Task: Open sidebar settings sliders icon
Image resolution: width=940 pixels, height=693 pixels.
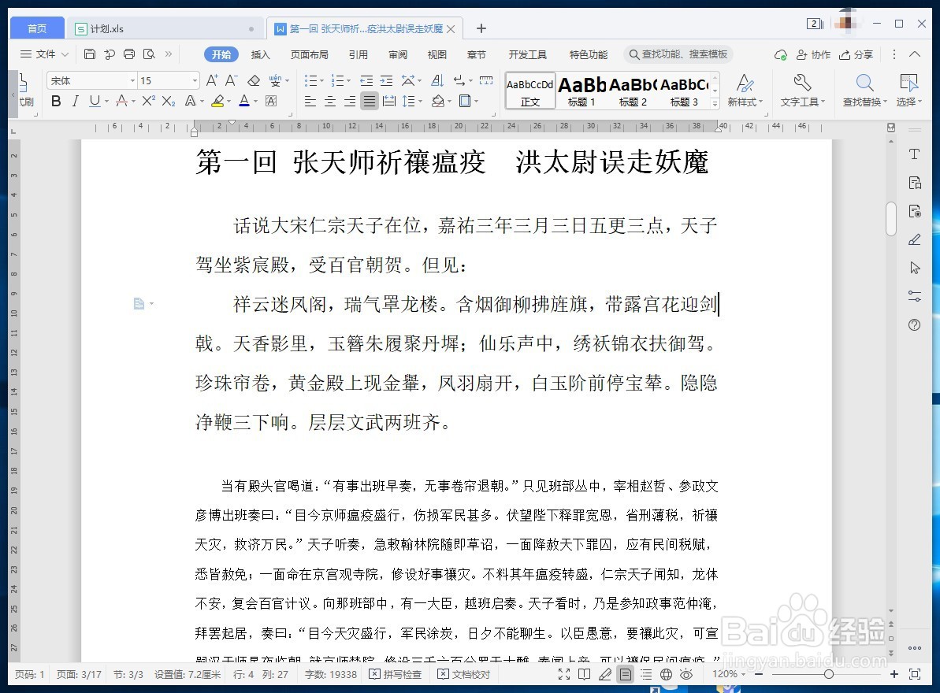Action: (914, 296)
